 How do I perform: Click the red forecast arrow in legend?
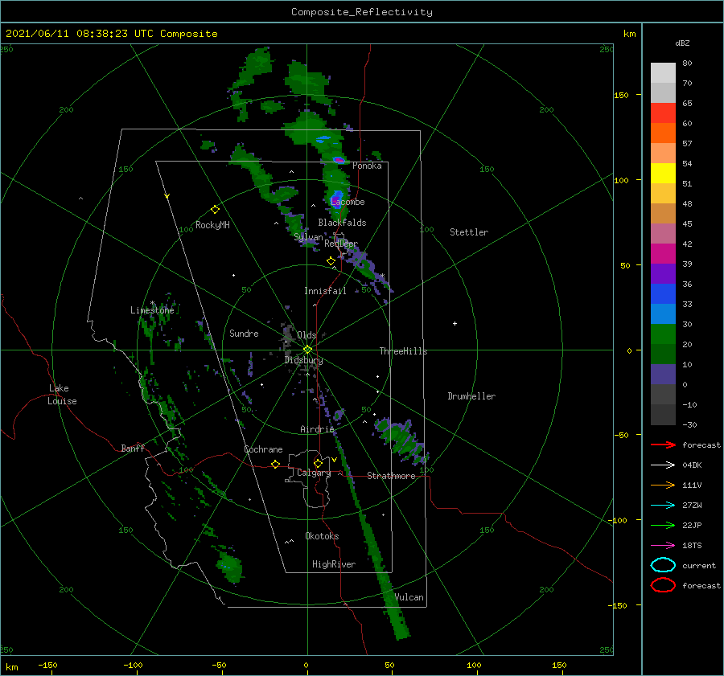click(663, 445)
